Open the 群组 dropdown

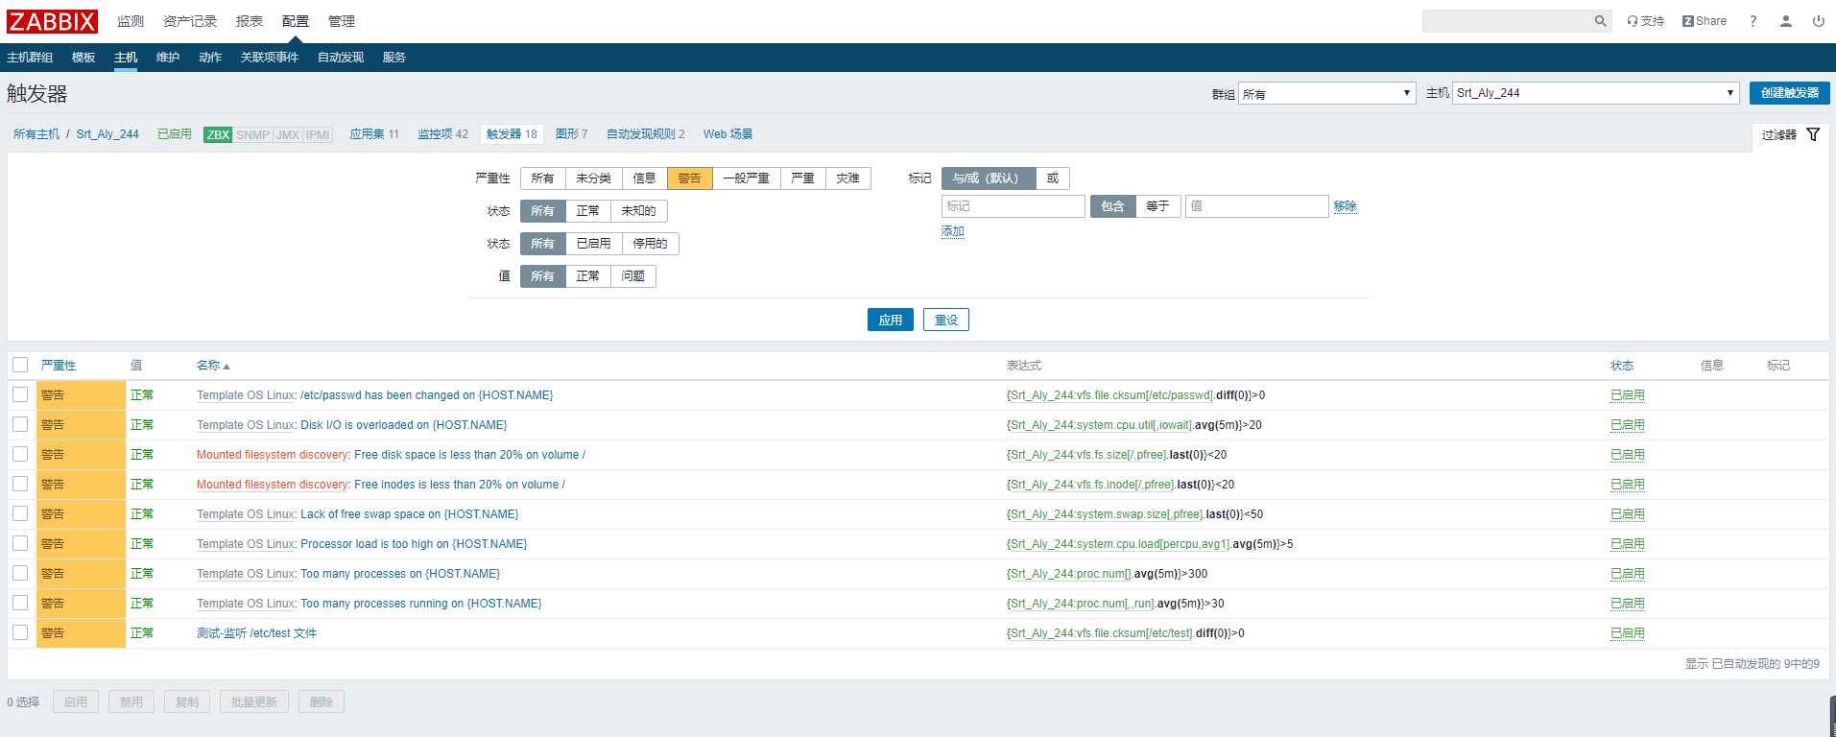point(1326,93)
